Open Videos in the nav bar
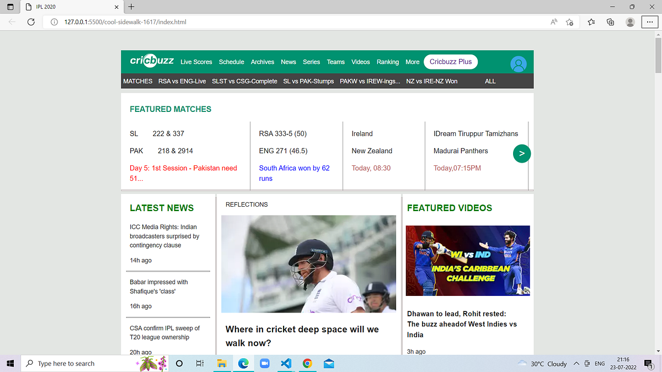 (361, 62)
